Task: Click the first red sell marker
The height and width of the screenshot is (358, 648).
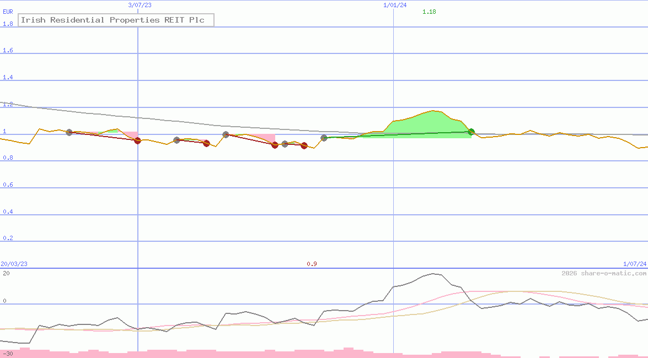Action: tap(138, 141)
